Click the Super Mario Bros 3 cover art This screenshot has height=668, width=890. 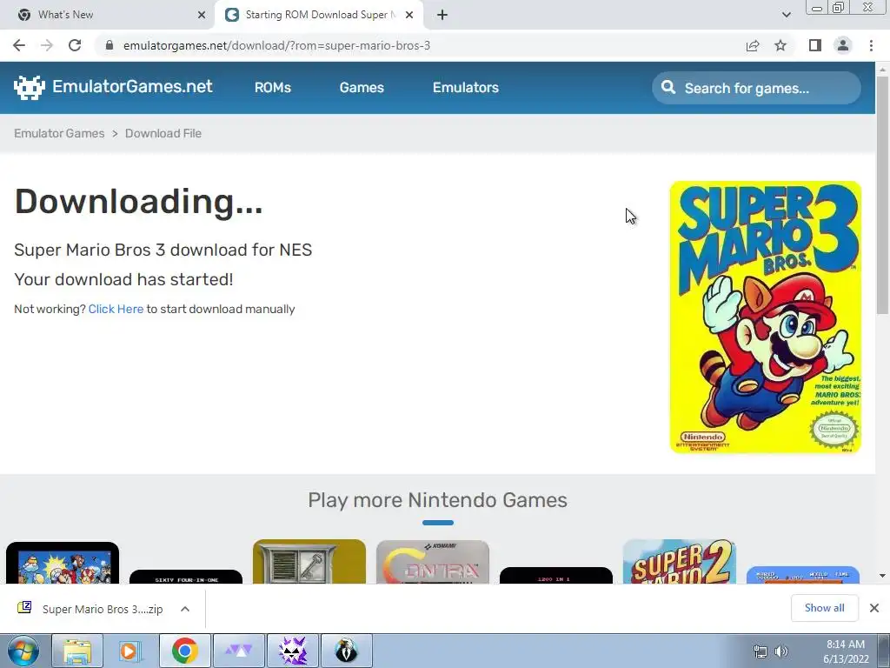click(765, 317)
